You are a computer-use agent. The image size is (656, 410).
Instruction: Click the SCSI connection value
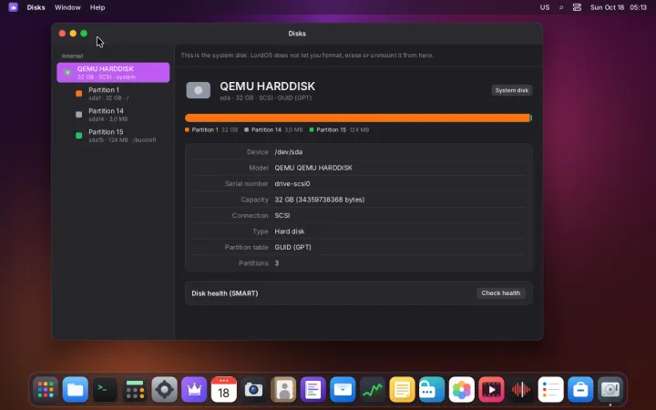[x=282, y=215]
